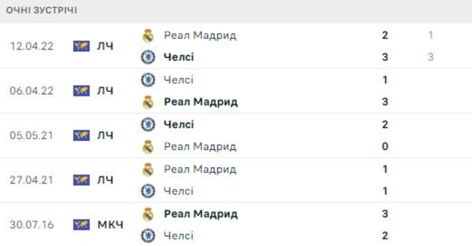Open Челсі team in 27.04.21 match
The width and height of the screenshot is (472, 246).
[x=179, y=191]
